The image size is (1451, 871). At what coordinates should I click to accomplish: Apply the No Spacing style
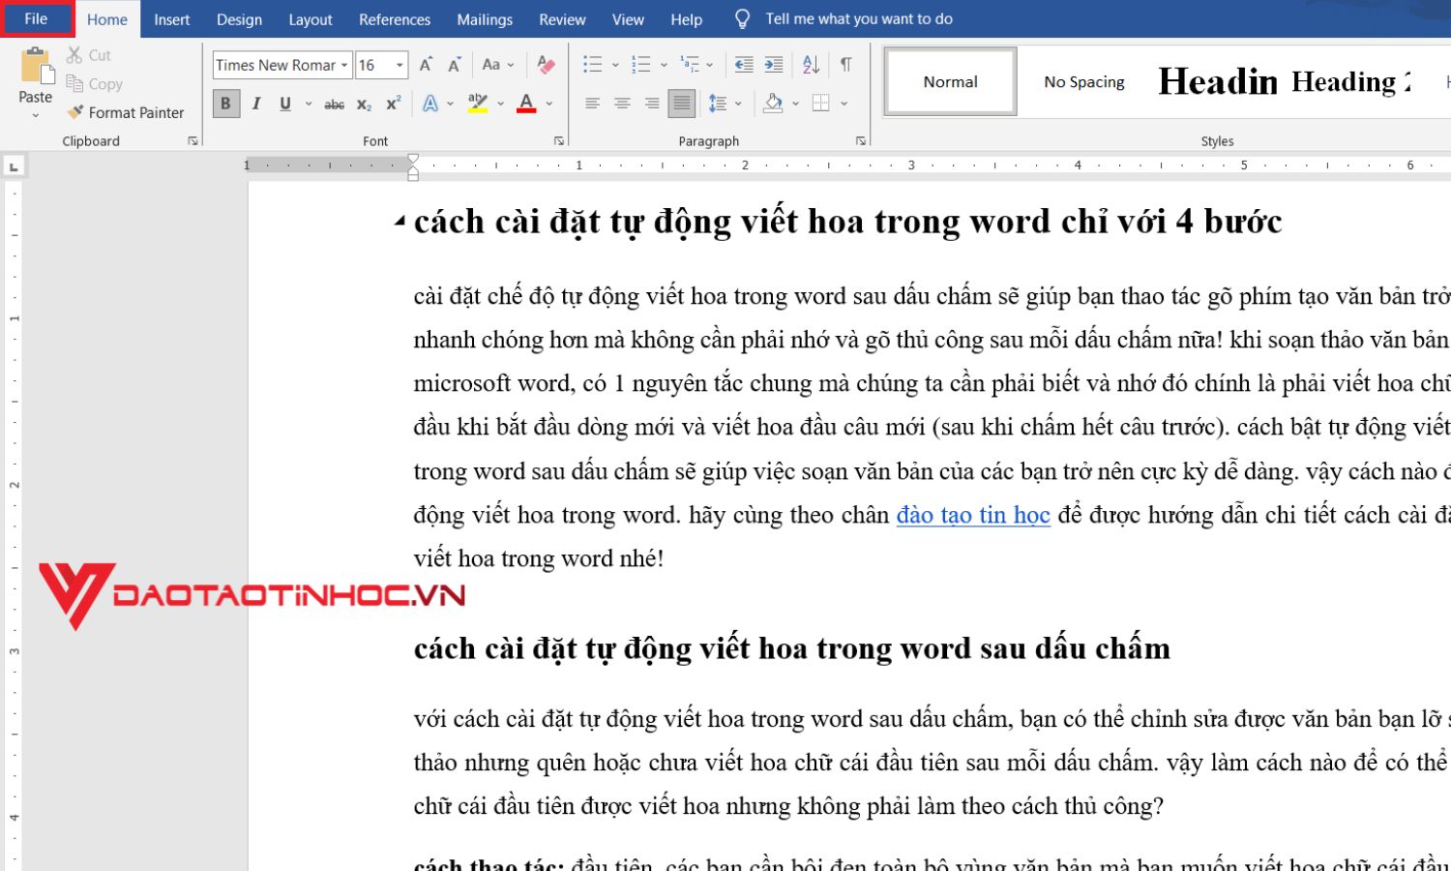[1082, 81]
